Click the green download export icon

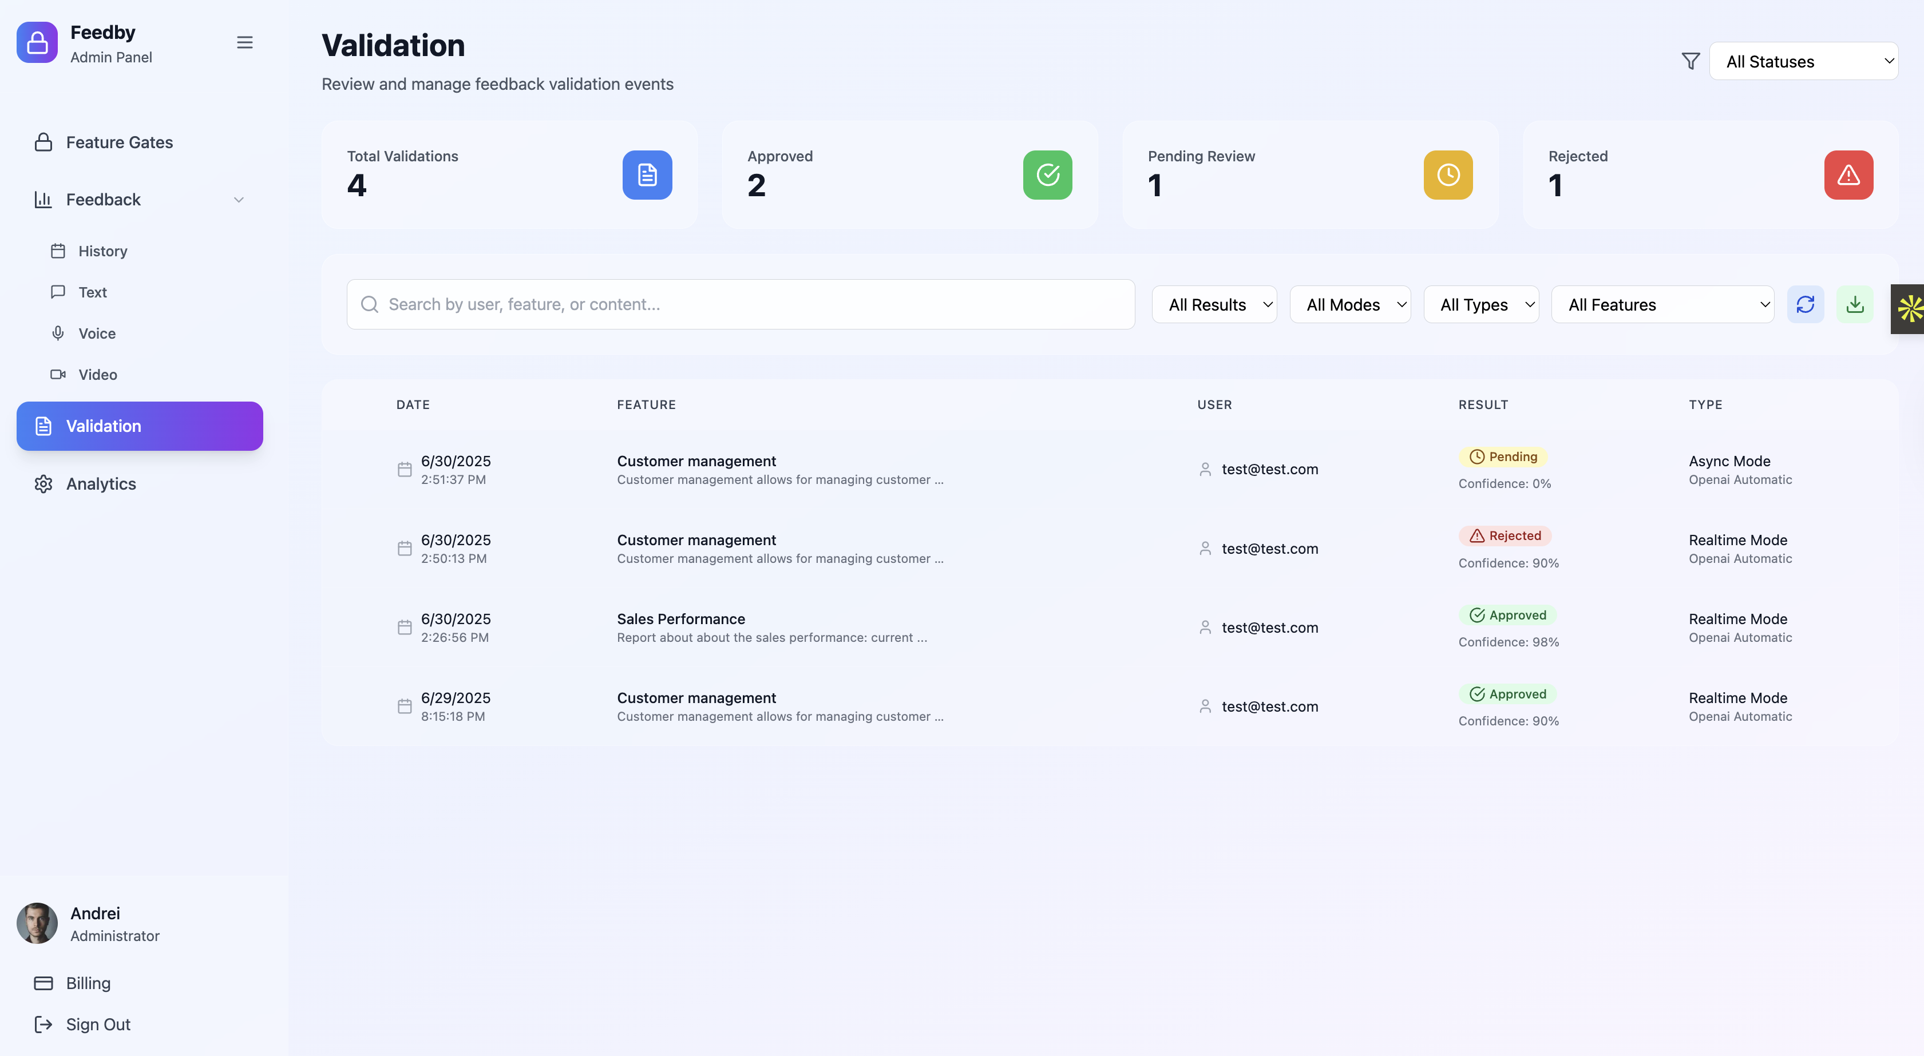1855,304
